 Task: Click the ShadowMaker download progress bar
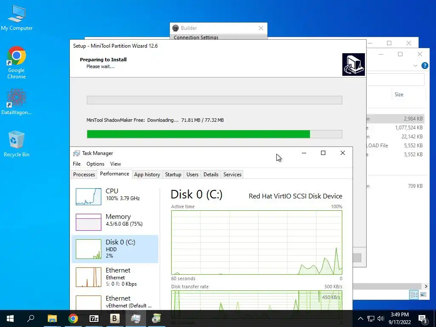coord(215,134)
